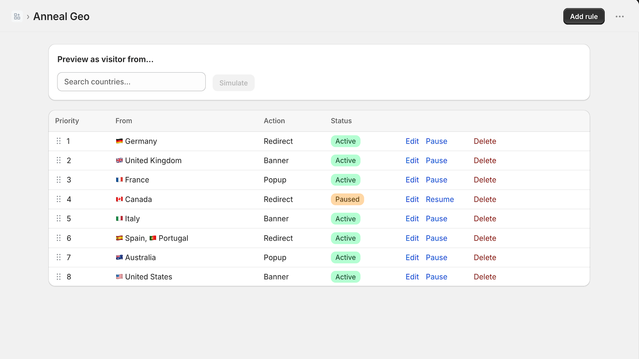This screenshot has height=359, width=639.
Task: Click the United States country name
Action: 149,277
